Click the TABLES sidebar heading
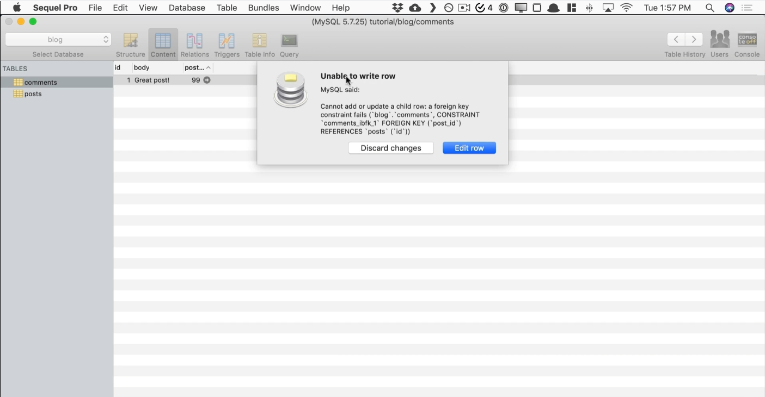The height and width of the screenshot is (397, 765). coord(15,69)
